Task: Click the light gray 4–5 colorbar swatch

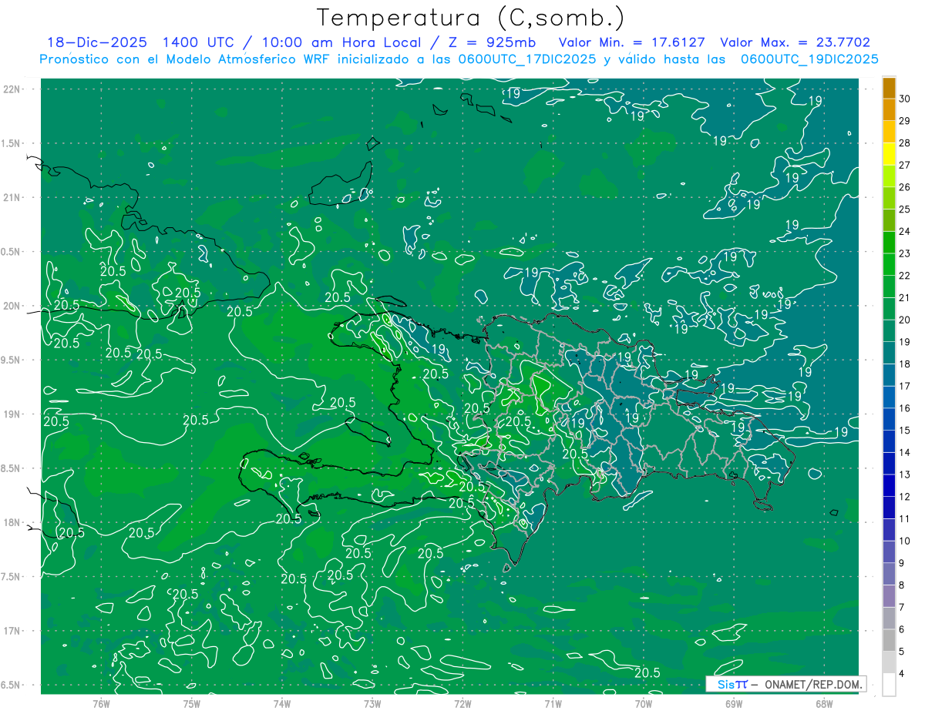Action: [x=889, y=662]
